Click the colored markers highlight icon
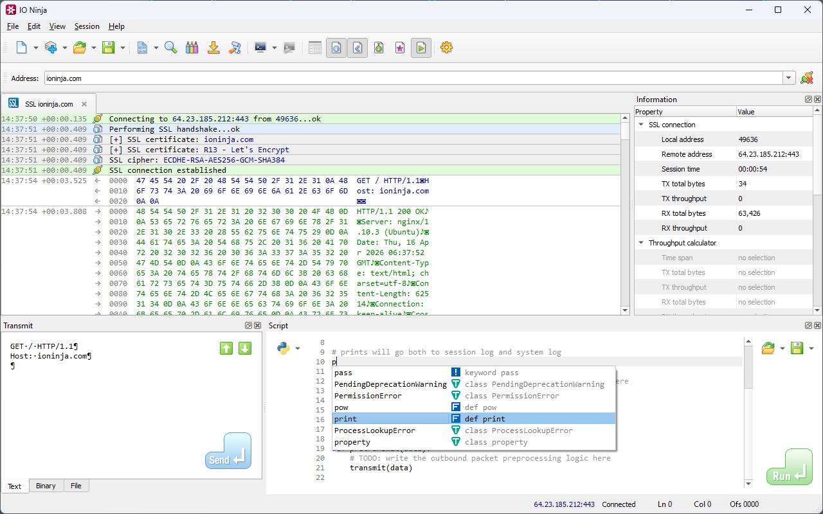Screen dimensions: 823x514 [192, 48]
